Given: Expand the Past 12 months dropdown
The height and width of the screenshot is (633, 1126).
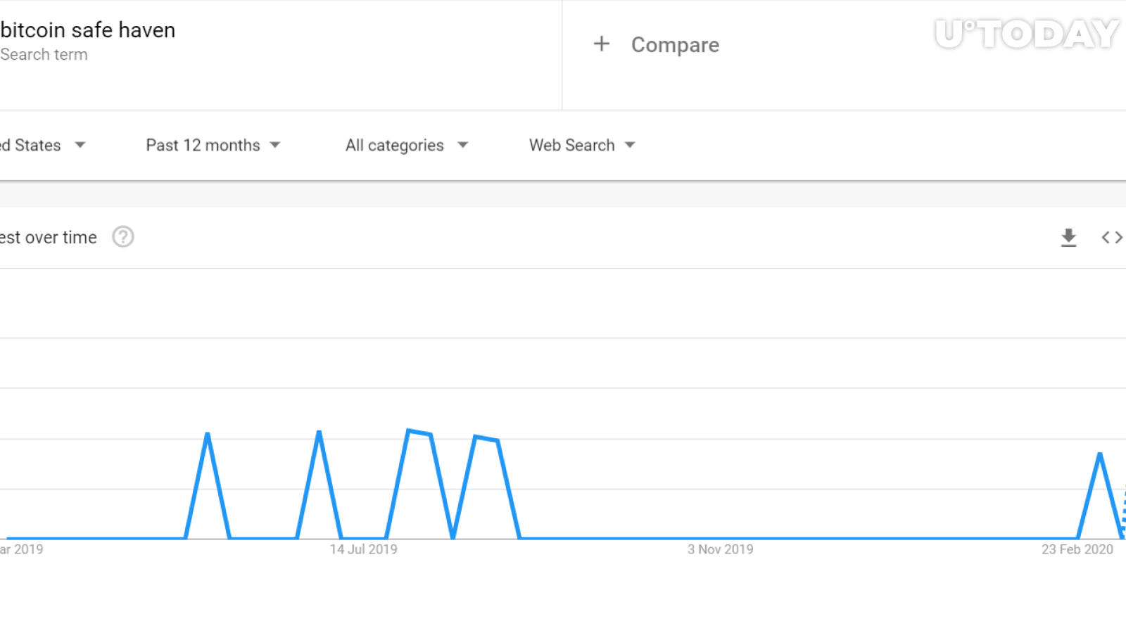Looking at the screenshot, I should click(213, 146).
